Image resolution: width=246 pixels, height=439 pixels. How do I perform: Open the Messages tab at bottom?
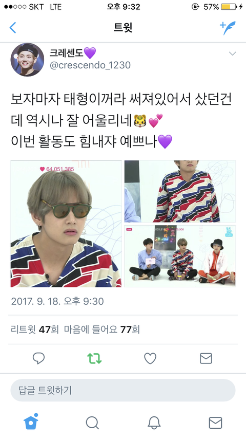pyautogui.click(x=215, y=423)
